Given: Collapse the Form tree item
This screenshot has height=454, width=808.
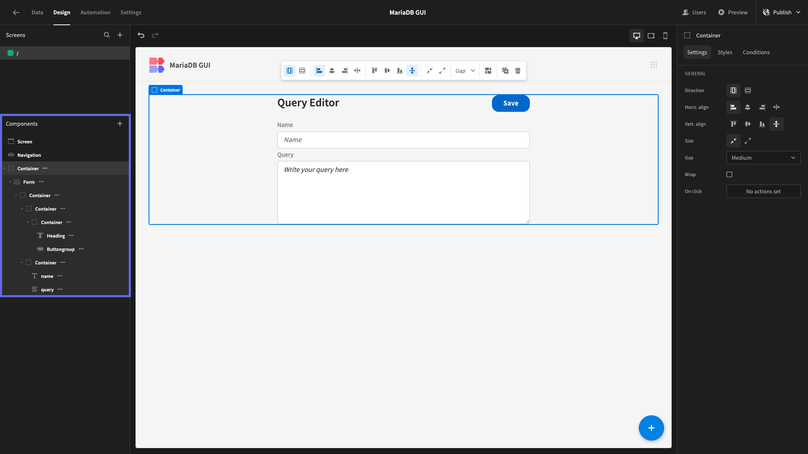Looking at the screenshot, I should [x=10, y=182].
